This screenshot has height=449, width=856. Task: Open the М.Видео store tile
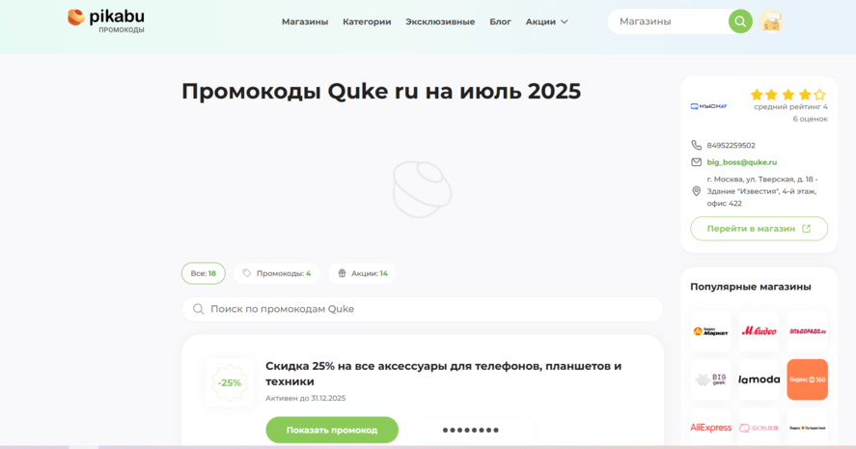tap(759, 331)
